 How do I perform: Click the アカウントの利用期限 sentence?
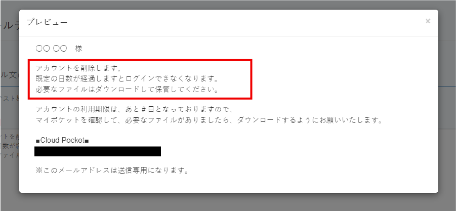click(x=134, y=110)
